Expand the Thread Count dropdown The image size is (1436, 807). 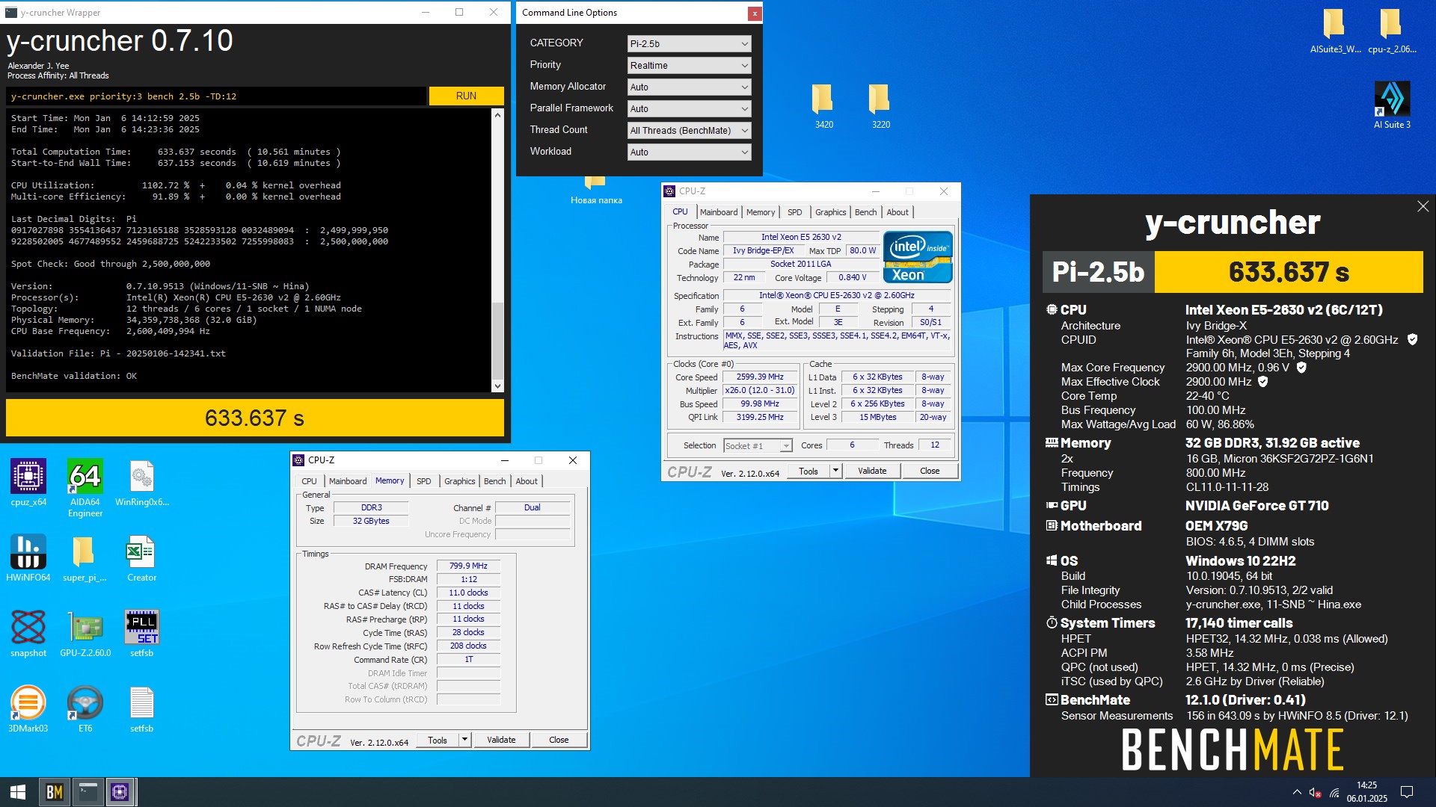(689, 131)
